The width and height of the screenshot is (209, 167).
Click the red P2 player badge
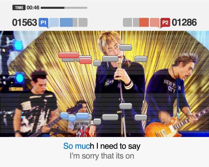pyautogui.click(x=165, y=23)
